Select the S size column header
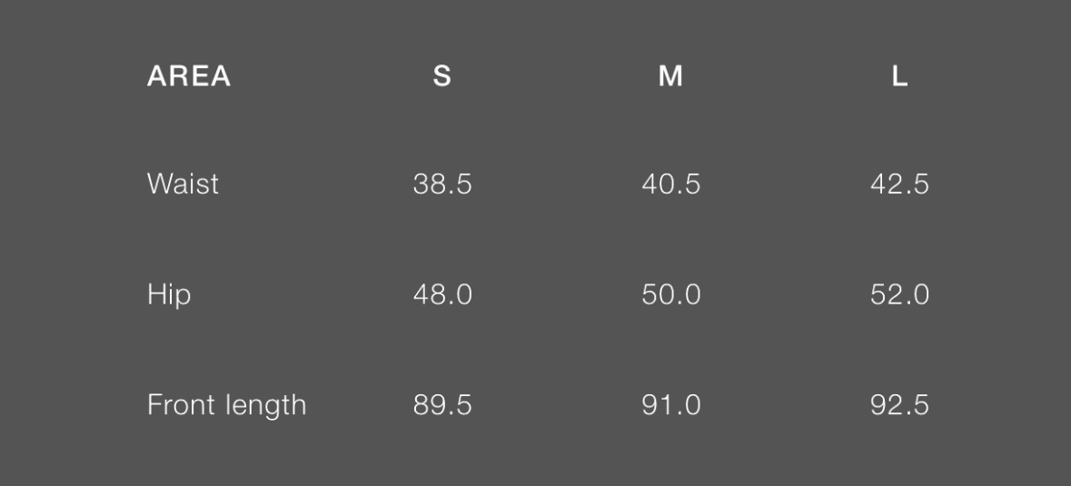This screenshot has height=486, width=1071. tap(441, 76)
